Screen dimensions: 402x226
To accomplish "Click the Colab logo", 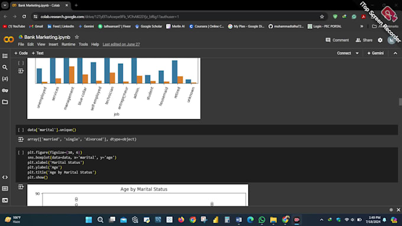I will (x=9, y=40).
